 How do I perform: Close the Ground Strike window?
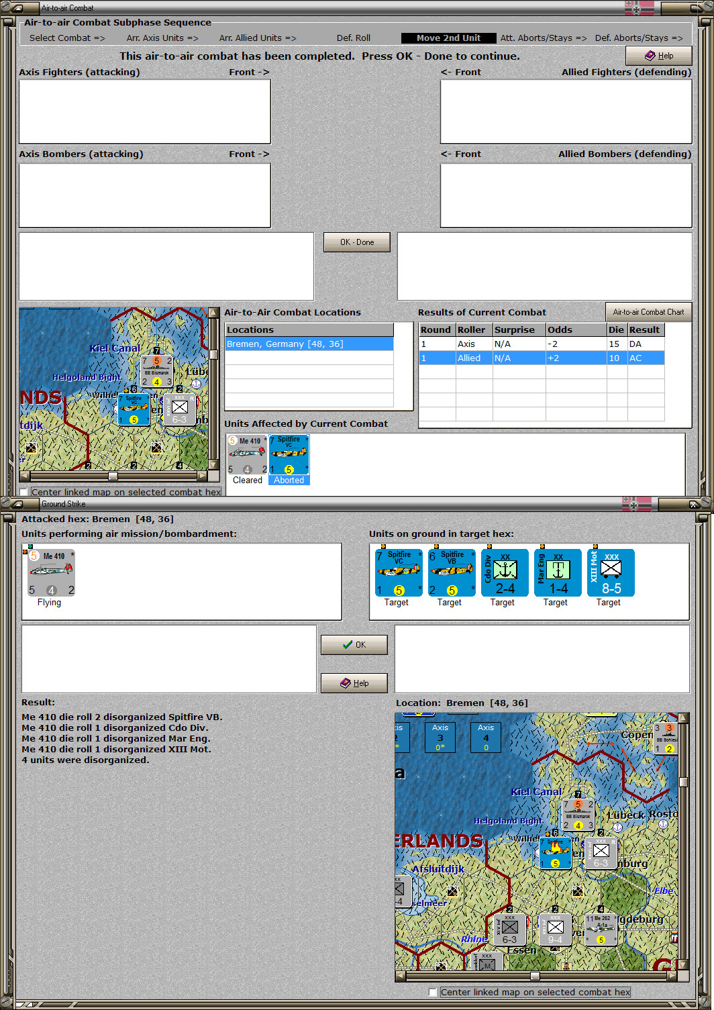(x=694, y=503)
